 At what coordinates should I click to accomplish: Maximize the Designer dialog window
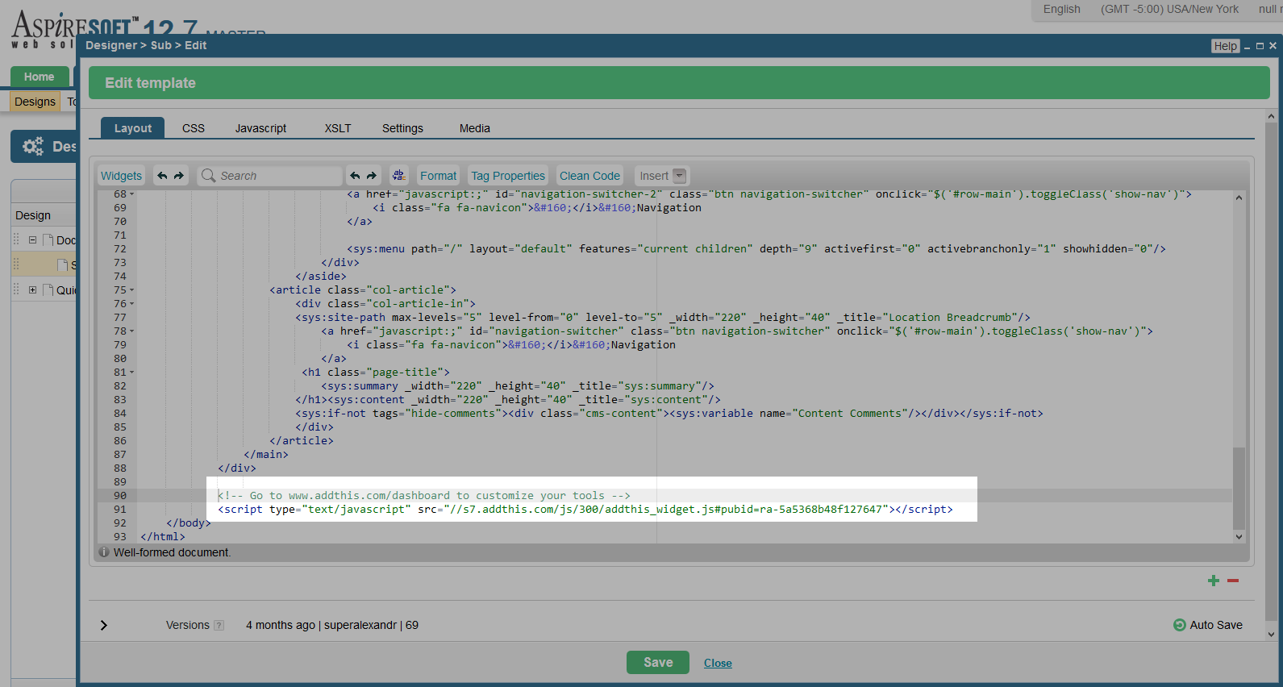[1260, 46]
